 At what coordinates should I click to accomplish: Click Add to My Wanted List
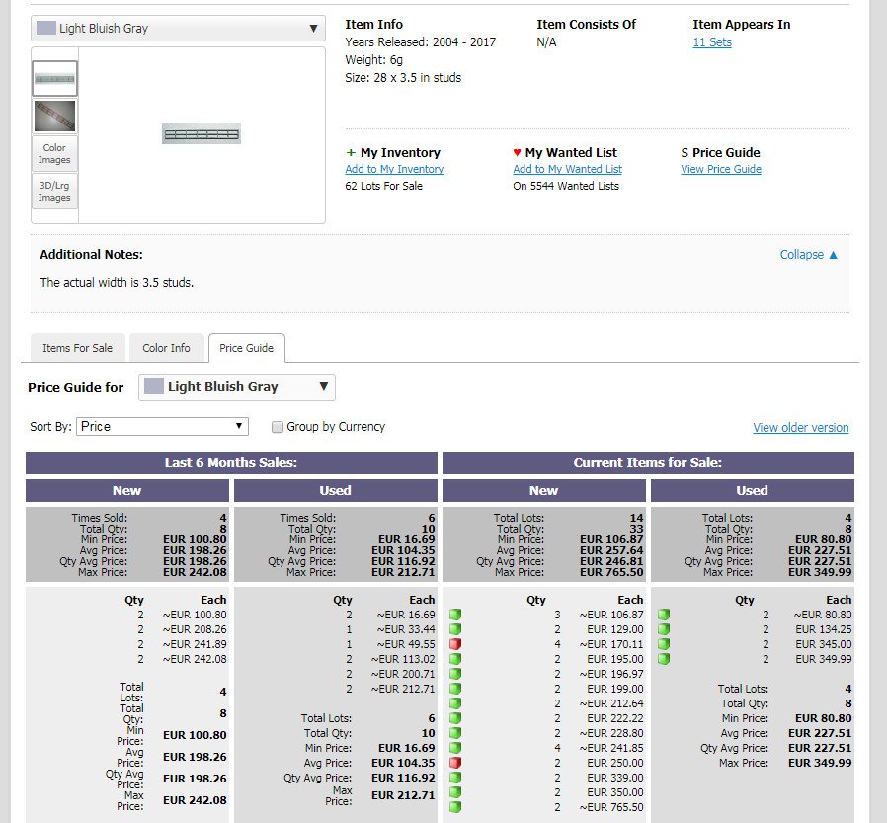tap(567, 169)
